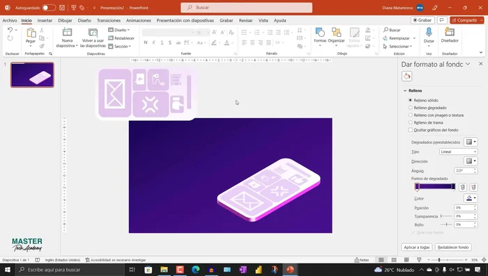Switch to the Dibujar tab
Image resolution: width=488 pixels, height=276 pixels.
[65, 20]
